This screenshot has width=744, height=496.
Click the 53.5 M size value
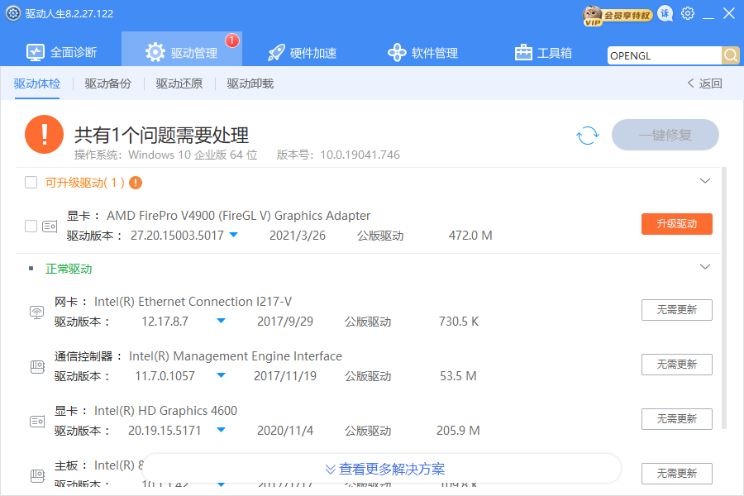[x=458, y=376]
